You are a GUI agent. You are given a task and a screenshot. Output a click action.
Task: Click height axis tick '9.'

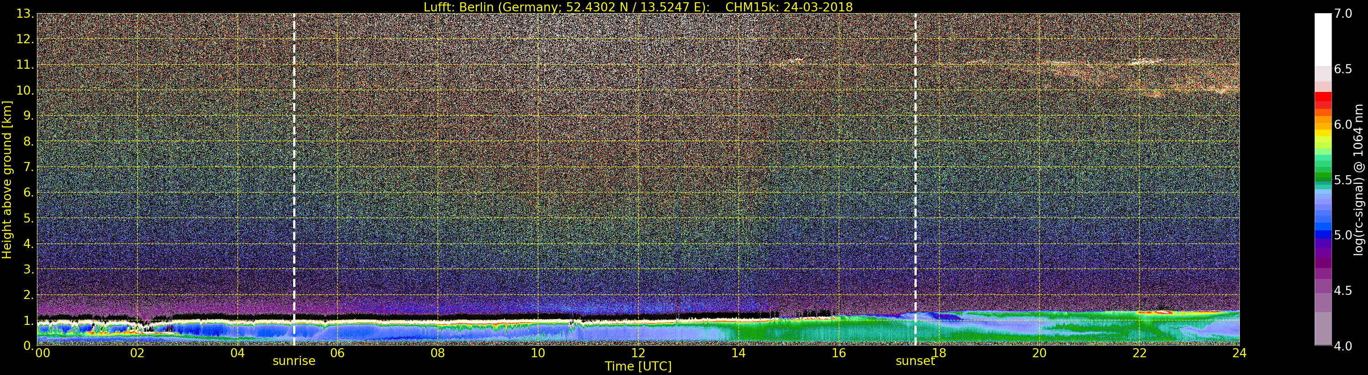pyautogui.click(x=28, y=116)
